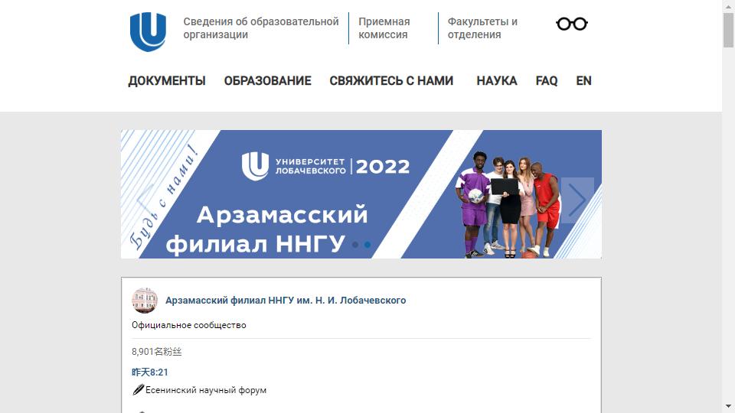The height and width of the screenshot is (413, 735).
Task: Open the community avatar of the Arzamas branch
Action: [x=145, y=300]
